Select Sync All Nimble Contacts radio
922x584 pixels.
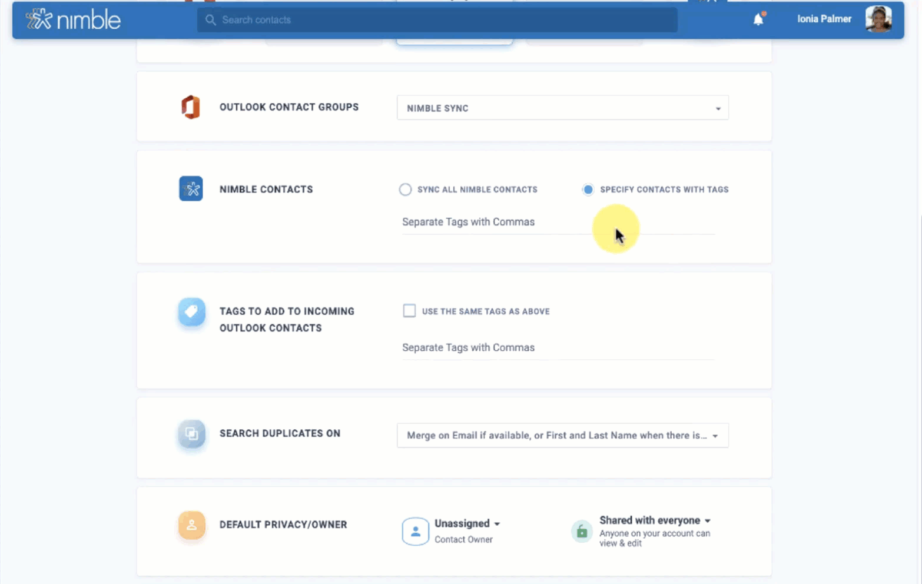tap(405, 190)
